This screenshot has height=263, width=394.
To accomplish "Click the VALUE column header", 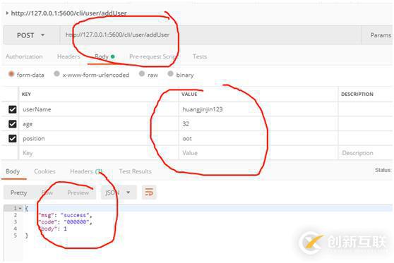I will pos(189,94).
